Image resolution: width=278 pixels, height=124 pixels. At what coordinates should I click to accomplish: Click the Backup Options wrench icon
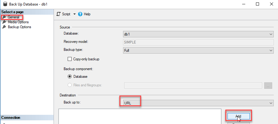(4, 27)
